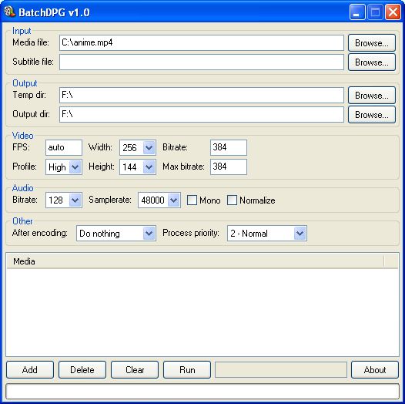The image size is (405, 404).
Task: Enable the Mono audio checkbox
Action: pos(192,200)
